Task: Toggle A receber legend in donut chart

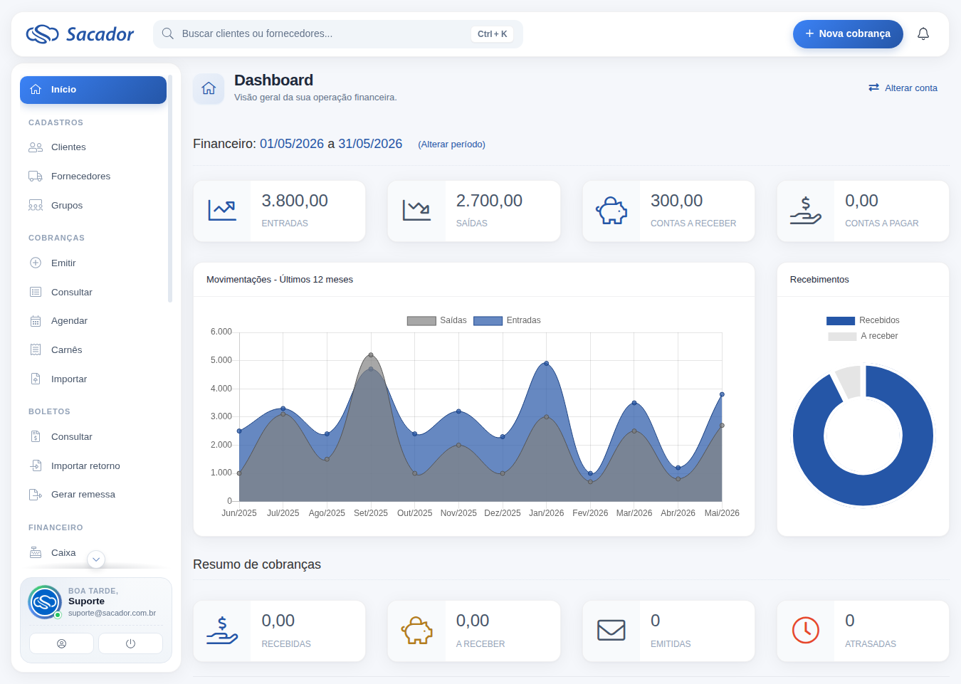Action: [x=863, y=336]
